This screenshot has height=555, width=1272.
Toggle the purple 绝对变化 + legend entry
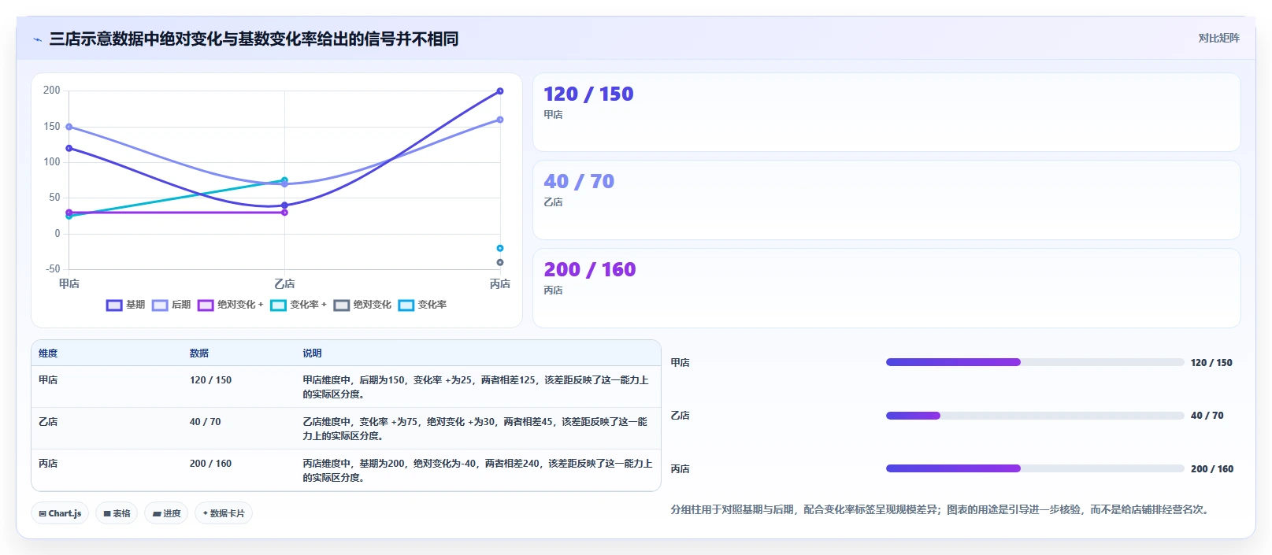point(231,305)
